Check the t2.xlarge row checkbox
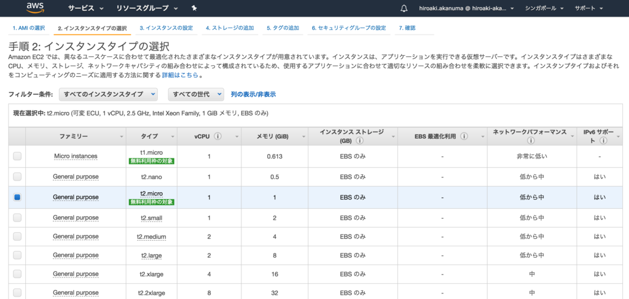Image resolution: width=629 pixels, height=299 pixels. click(17, 274)
